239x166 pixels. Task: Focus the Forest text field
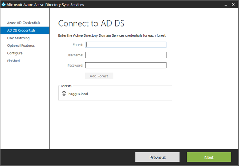[125, 45]
